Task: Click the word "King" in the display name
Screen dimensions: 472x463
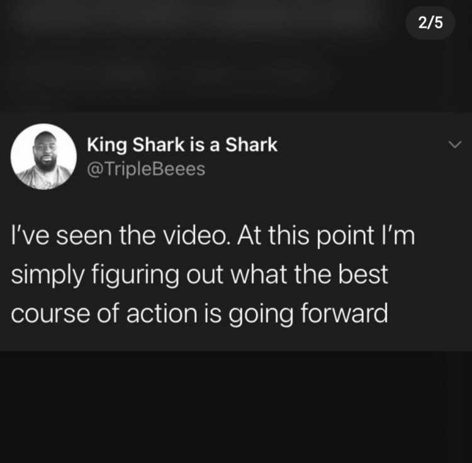Action: point(107,145)
